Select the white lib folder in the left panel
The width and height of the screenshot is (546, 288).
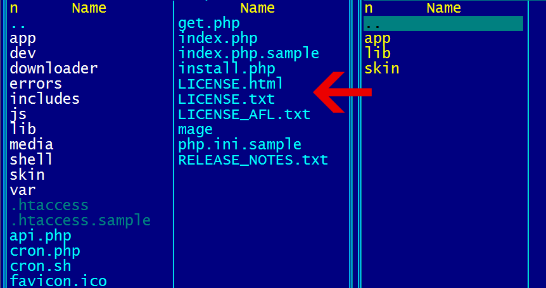(23, 129)
